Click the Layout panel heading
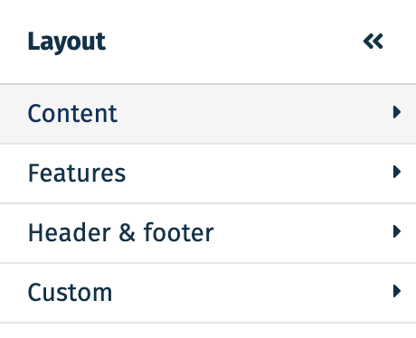Screen dimensions: 416x338 pos(67,42)
